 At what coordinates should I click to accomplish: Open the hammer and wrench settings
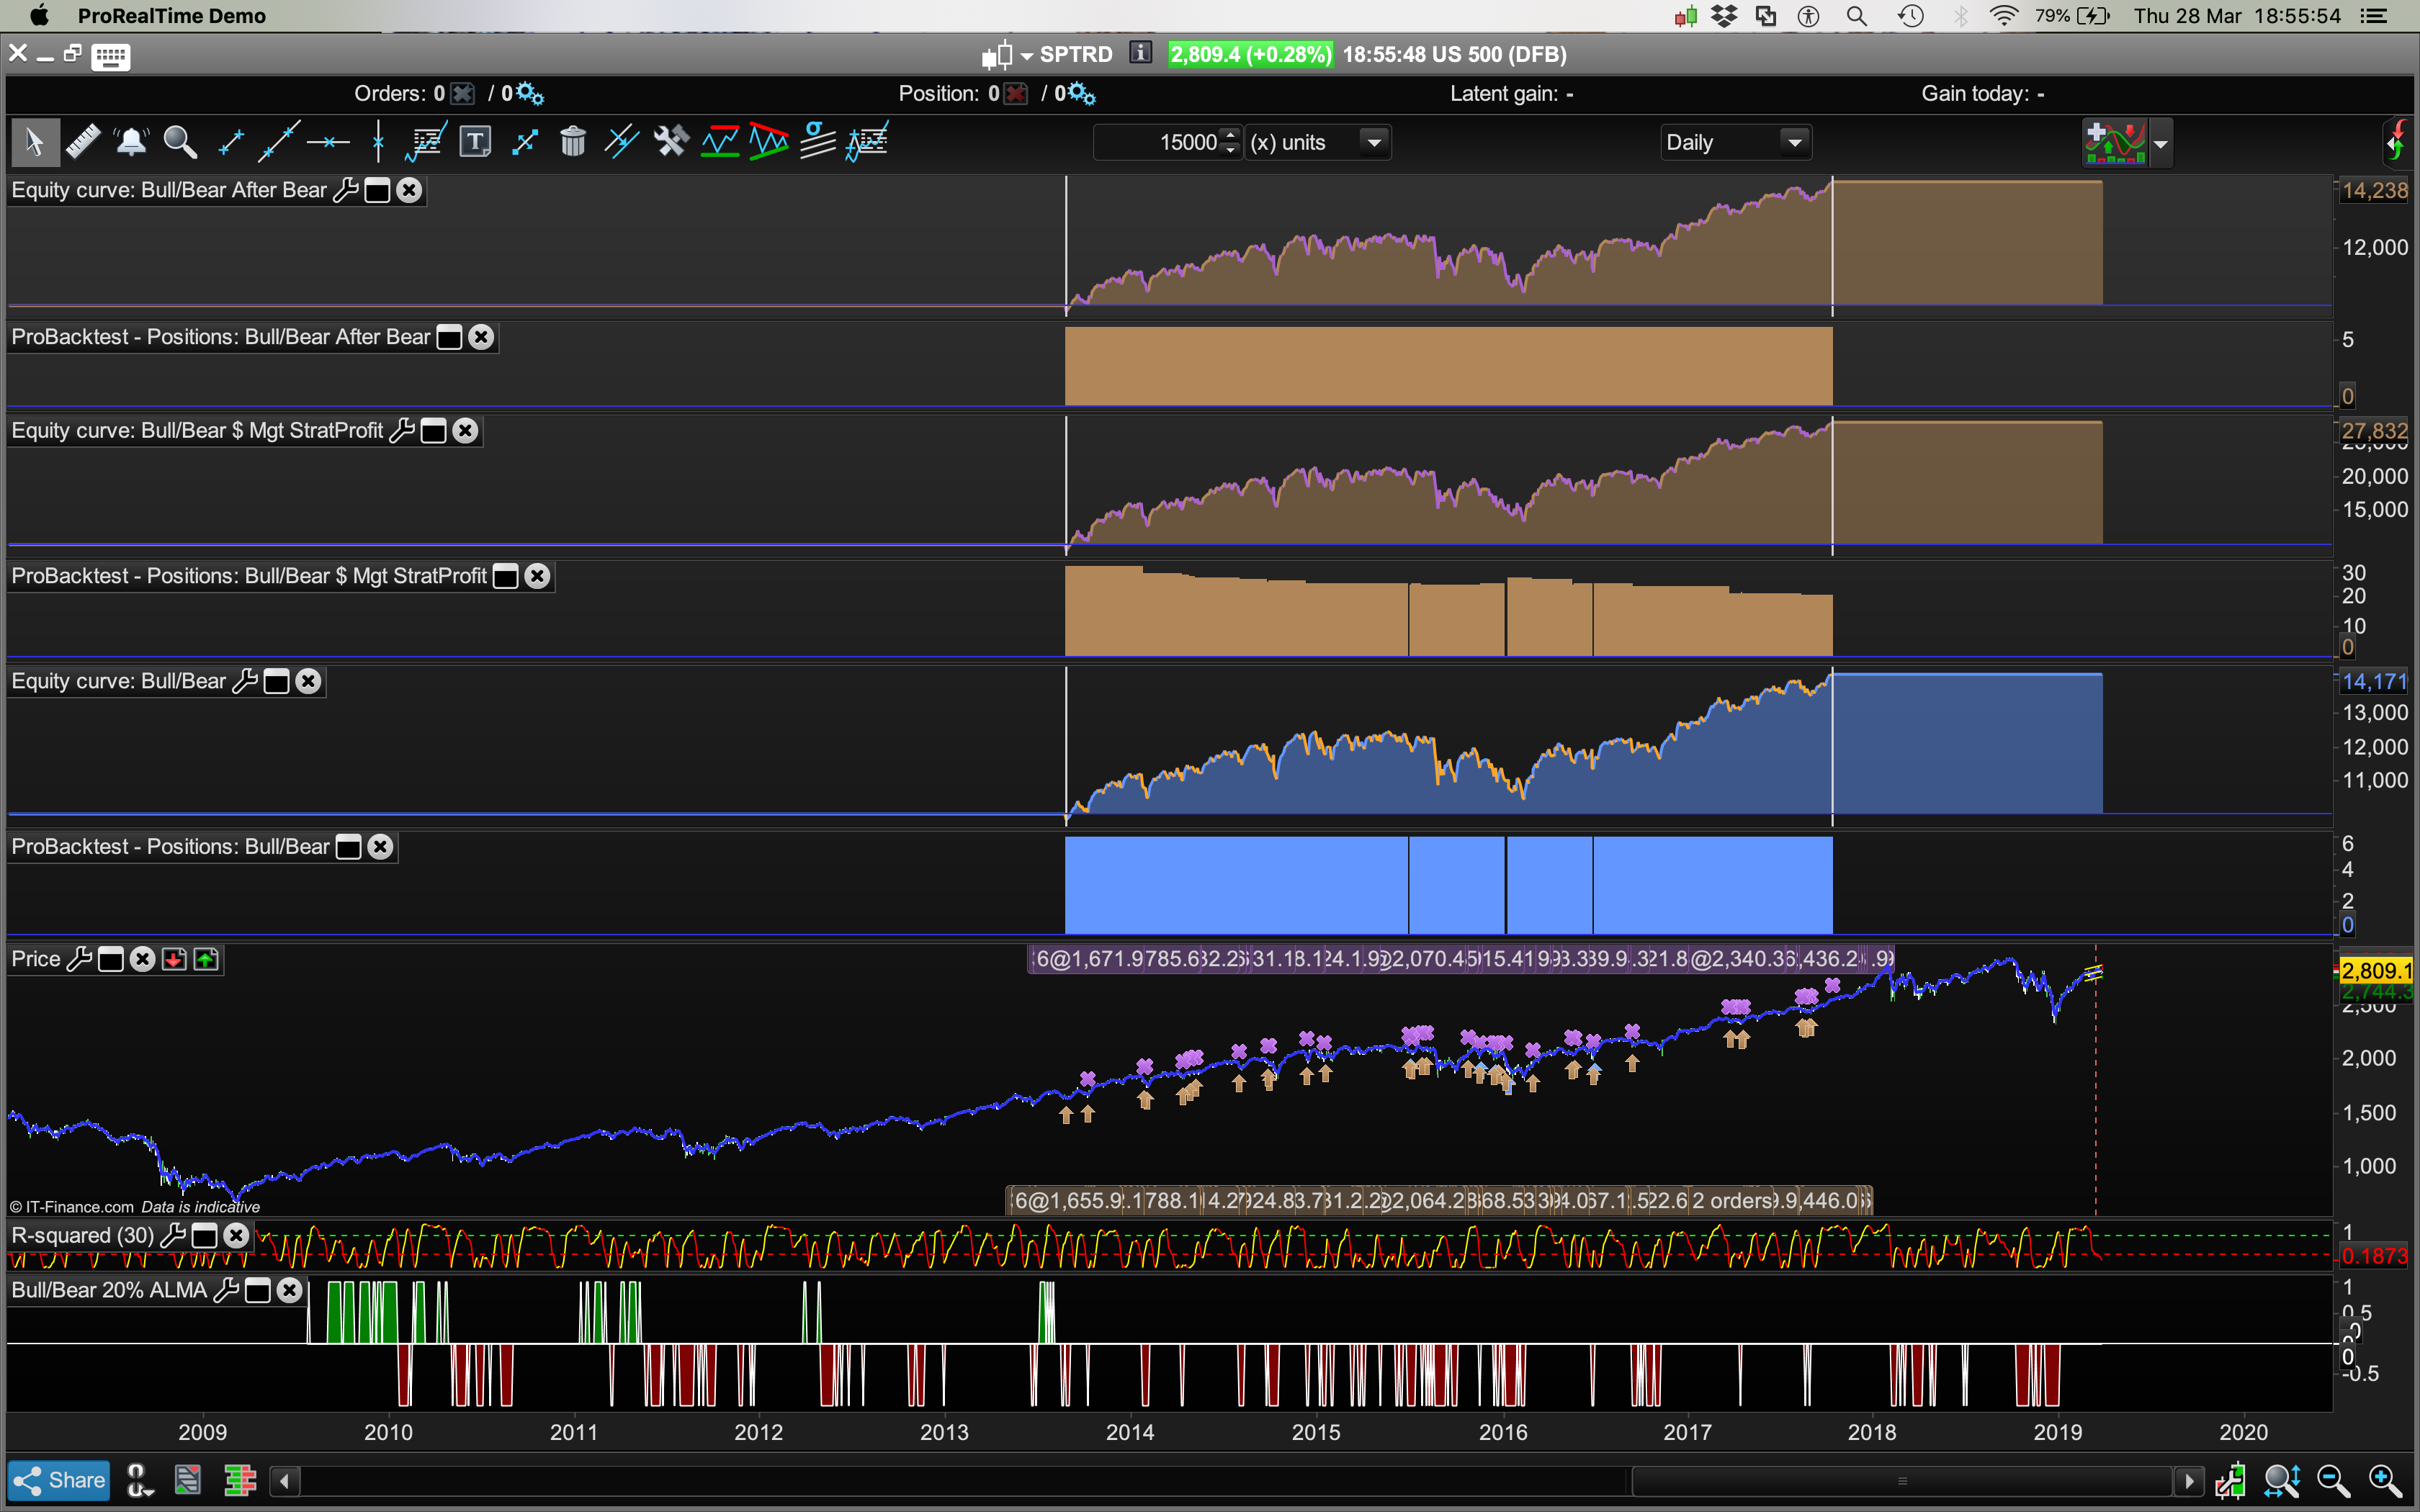(671, 142)
